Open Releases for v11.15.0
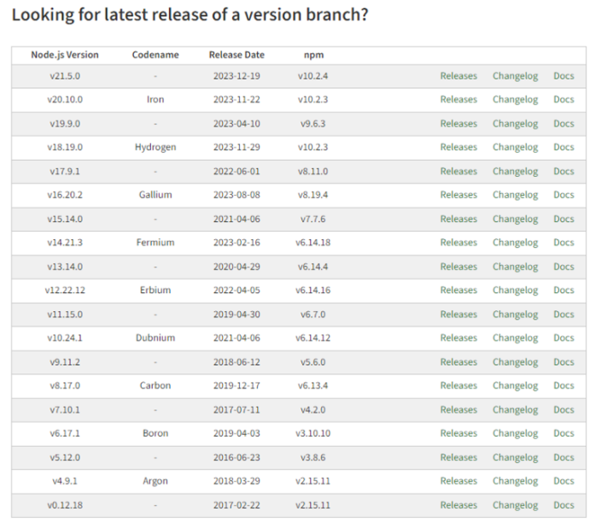Image resolution: width=595 pixels, height=523 pixels. [x=458, y=314]
